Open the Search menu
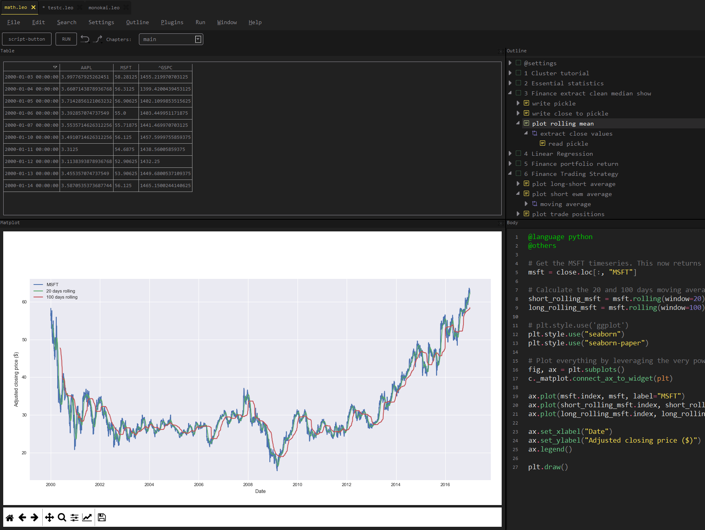 tap(67, 22)
